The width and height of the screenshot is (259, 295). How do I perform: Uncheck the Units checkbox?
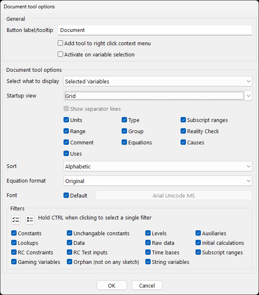click(x=66, y=120)
